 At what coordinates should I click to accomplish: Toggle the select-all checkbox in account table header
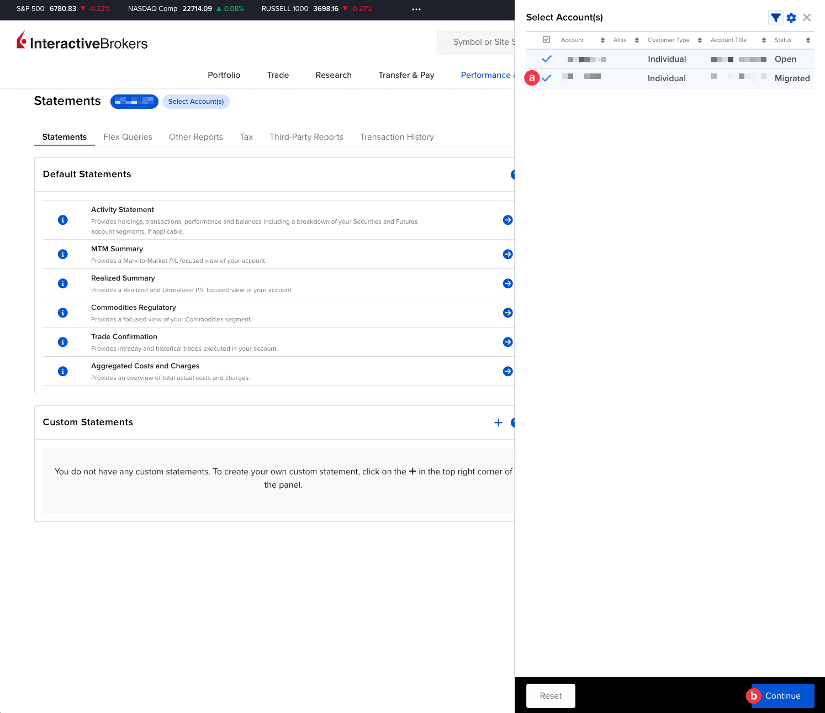click(x=546, y=39)
